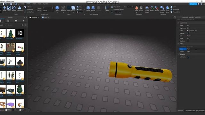Collapse the Data property section
The height and width of the screenshot is (115, 205).
click(178, 44)
